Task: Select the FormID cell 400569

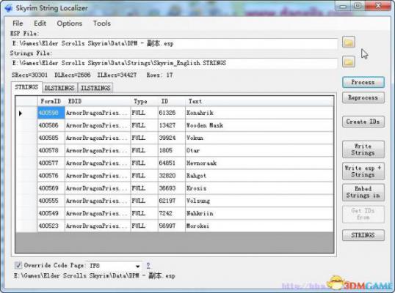Action: [51, 188]
